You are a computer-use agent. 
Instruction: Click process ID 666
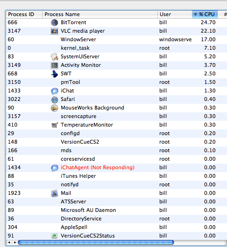click(x=12, y=22)
